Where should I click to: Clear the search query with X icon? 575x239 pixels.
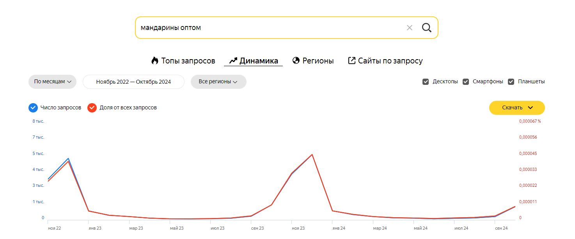[409, 28]
